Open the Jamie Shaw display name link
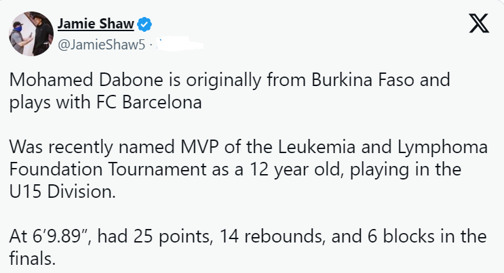 click(95, 25)
